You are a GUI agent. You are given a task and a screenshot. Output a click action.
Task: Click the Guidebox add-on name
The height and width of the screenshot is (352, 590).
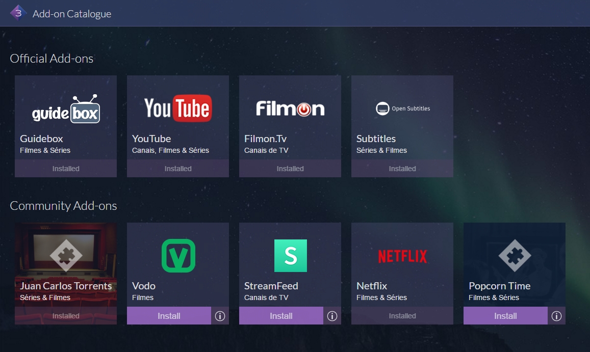pos(41,139)
